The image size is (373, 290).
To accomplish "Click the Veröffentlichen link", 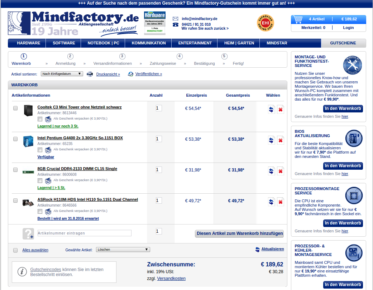I will click(x=149, y=74).
